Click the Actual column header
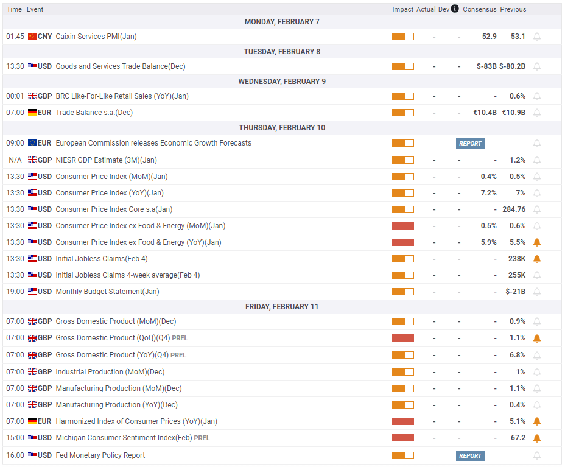The width and height of the screenshot is (565, 467). coord(426,9)
